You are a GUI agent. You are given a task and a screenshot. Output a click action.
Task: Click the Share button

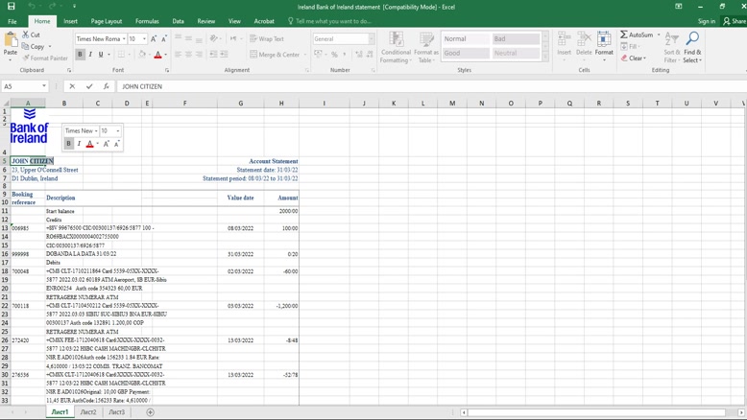tap(735, 21)
